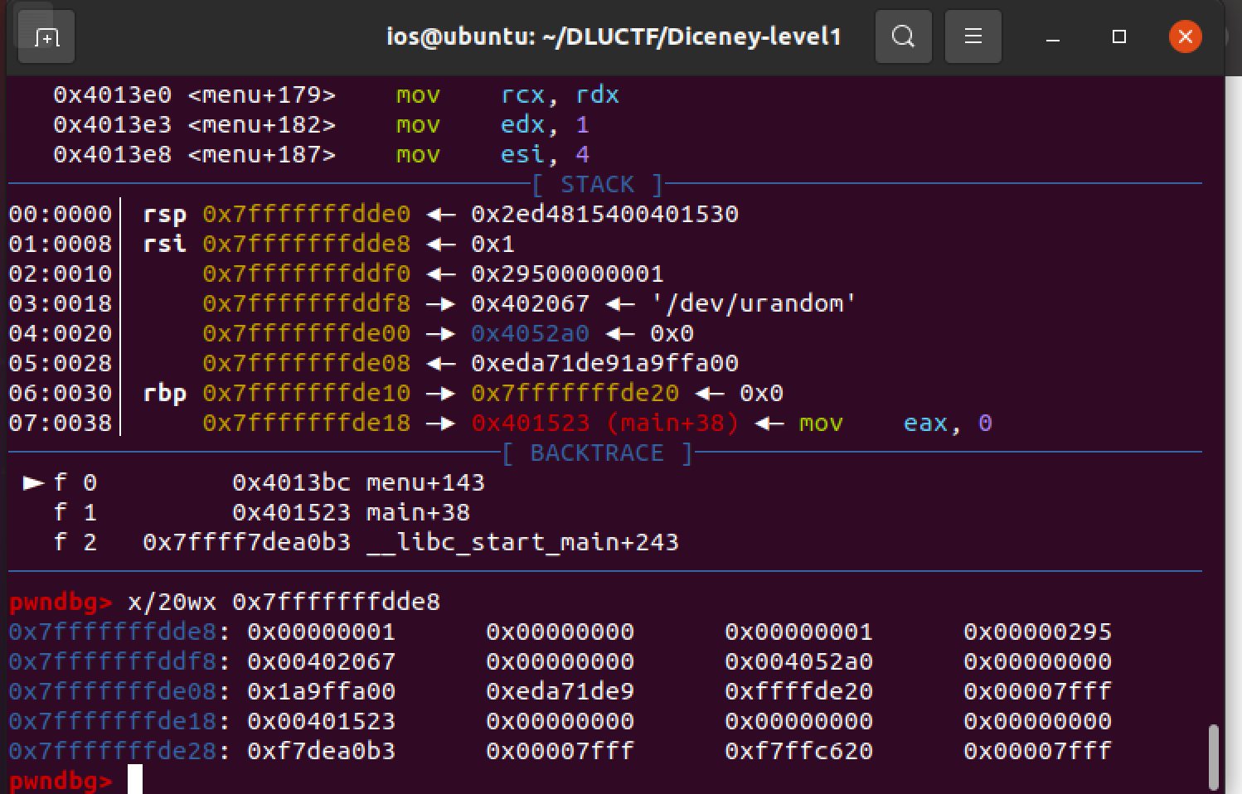Maximize the terminal window
This screenshot has height=794, width=1242.
(1119, 36)
